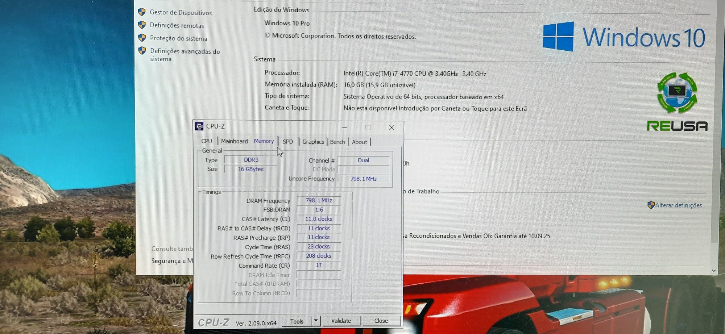Click DRAM Frequency value 798.1 MHz

(319, 200)
